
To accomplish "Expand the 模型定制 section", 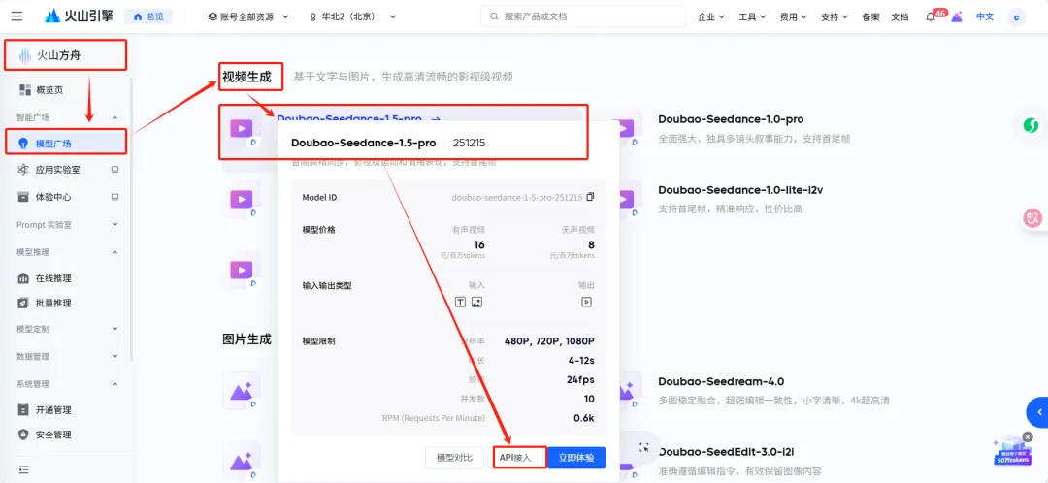I will 67,329.
